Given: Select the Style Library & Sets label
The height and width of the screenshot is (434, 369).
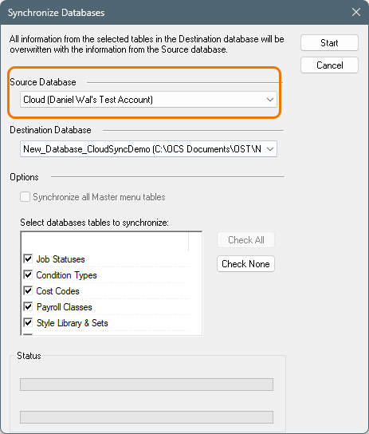Looking at the screenshot, I should [x=73, y=323].
